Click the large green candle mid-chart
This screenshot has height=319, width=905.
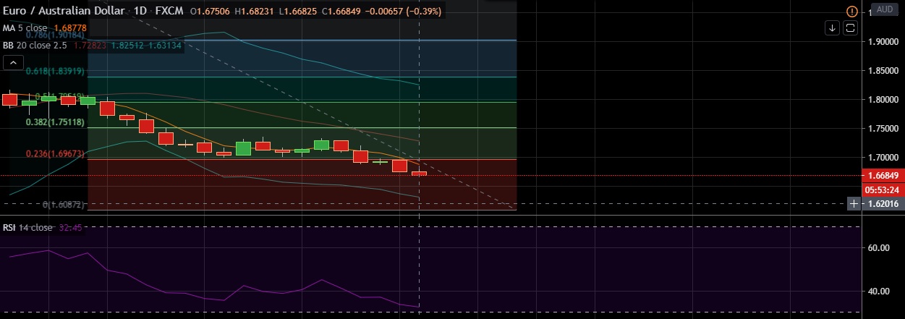[243, 148]
